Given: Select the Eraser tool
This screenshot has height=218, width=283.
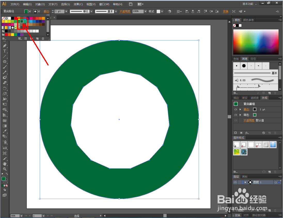Looking at the screenshot, I should point(5,83).
